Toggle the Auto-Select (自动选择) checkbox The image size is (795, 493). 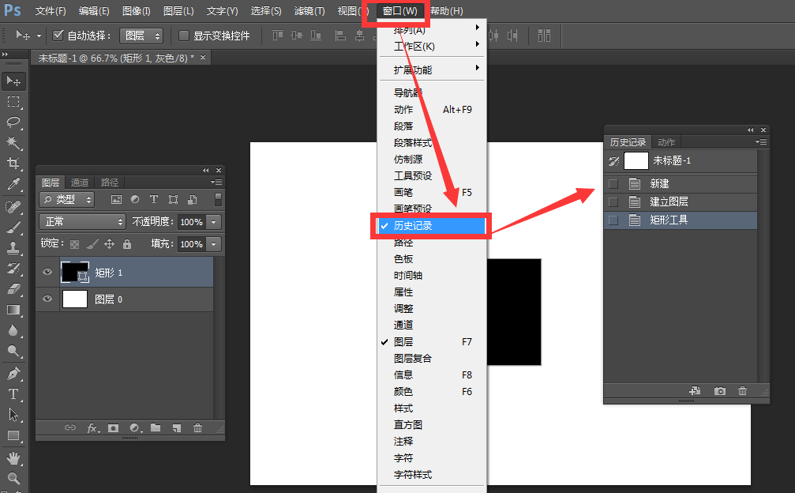pos(58,35)
